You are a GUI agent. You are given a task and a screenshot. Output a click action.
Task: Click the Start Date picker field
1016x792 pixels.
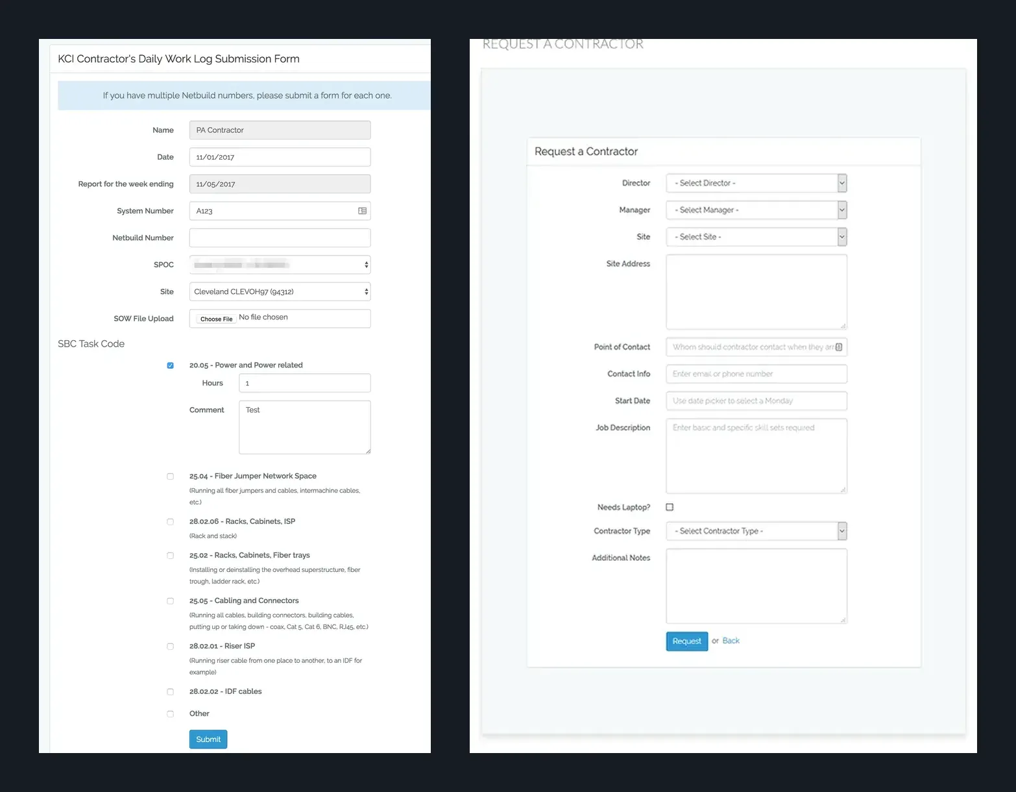tap(756, 401)
